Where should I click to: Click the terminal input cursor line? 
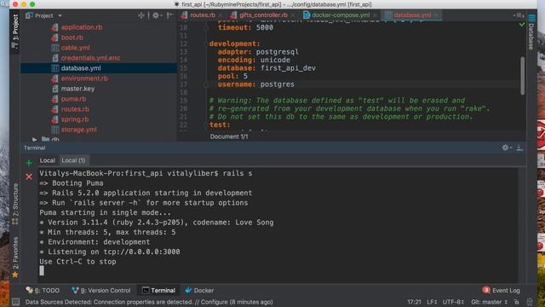pyautogui.click(x=42, y=271)
